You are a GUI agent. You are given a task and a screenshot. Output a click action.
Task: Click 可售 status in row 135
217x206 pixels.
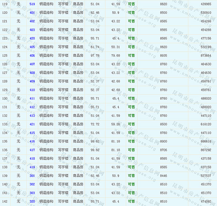131,141
